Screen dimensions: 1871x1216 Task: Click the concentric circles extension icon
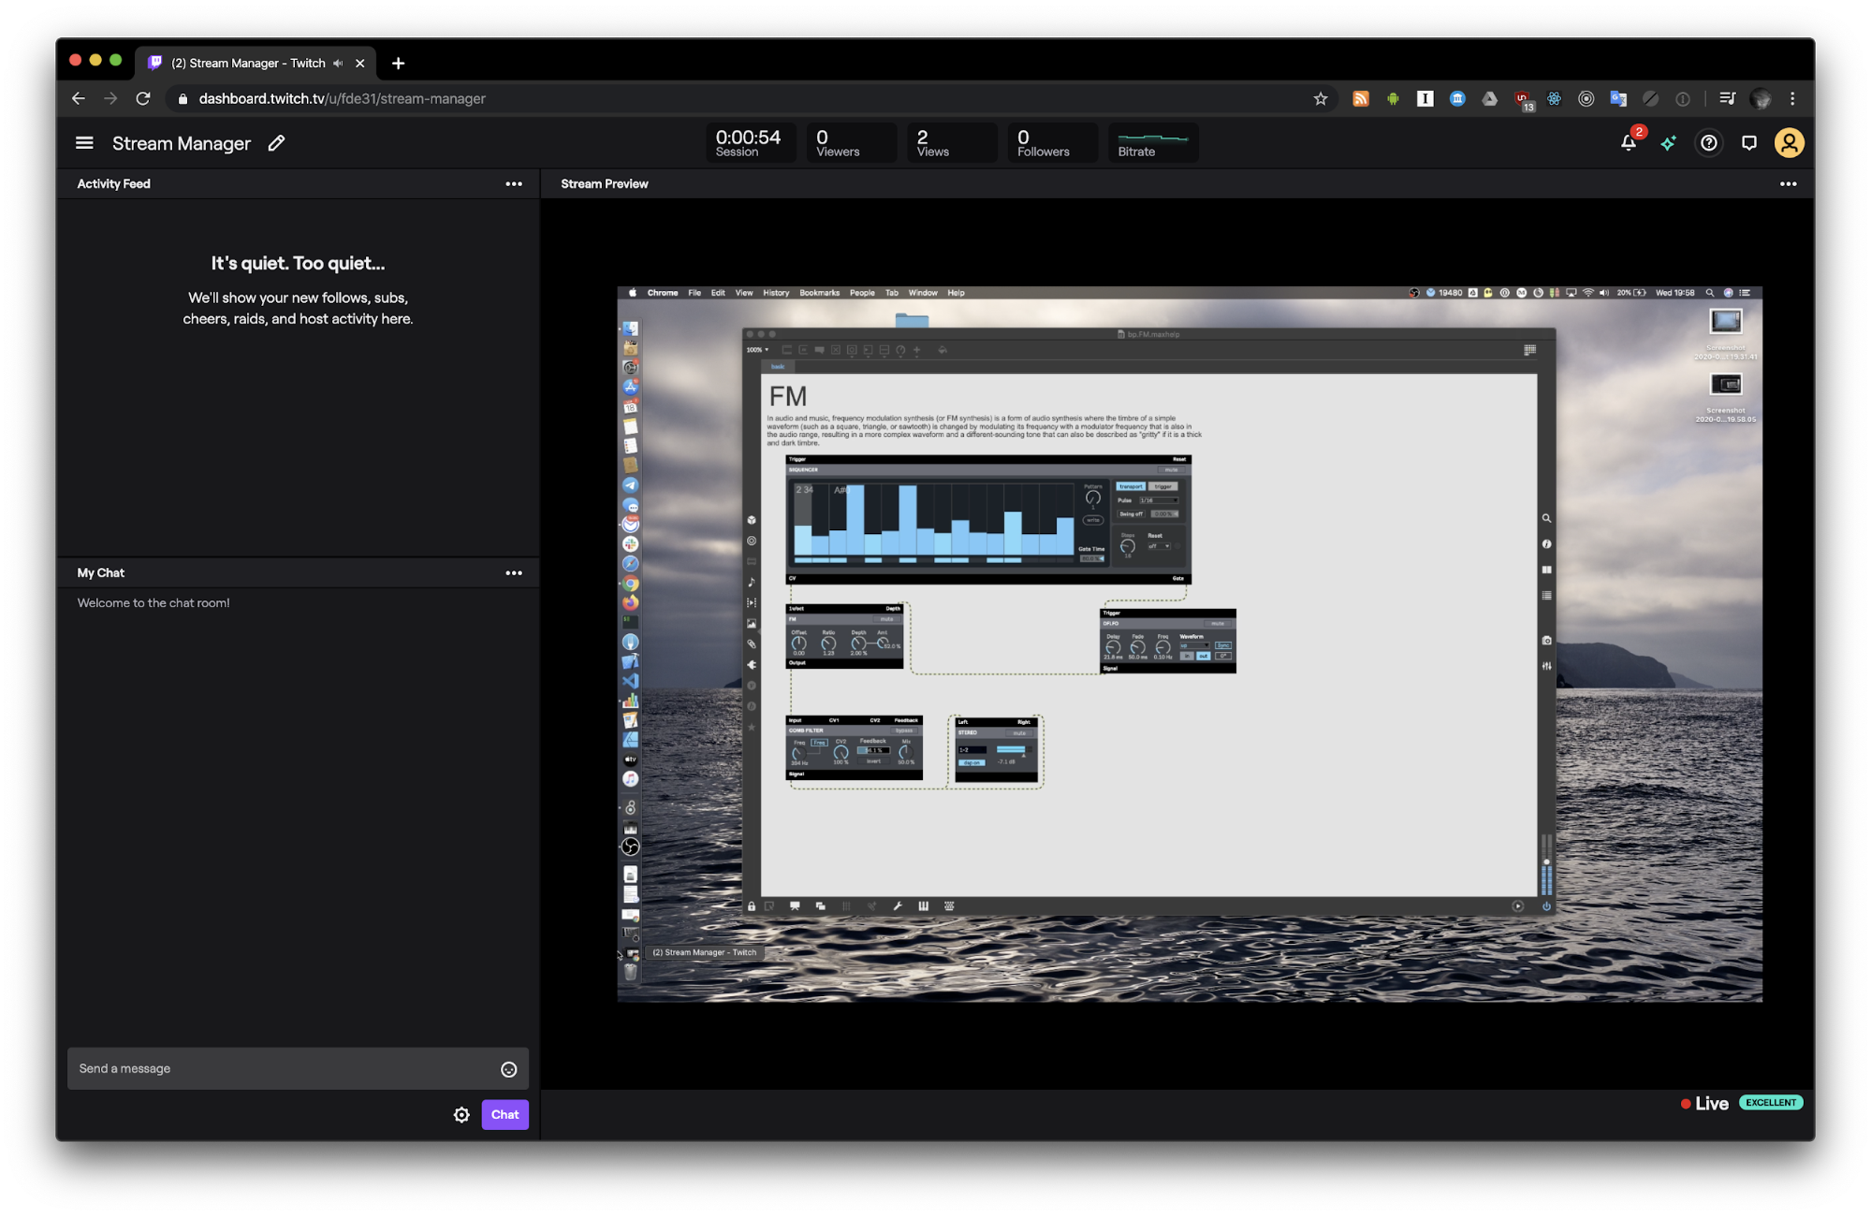pos(1586,98)
